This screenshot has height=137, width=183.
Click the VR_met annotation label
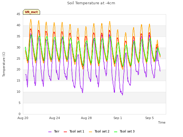(x=31, y=12)
